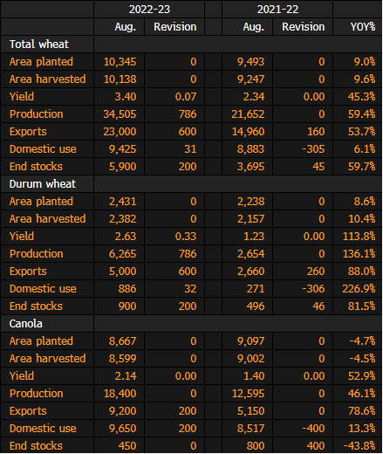Click Durum domestic use YOY 226.9%
The height and width of the screenshot is (454, 383).
pyautogui.click(x=359, y=289)
